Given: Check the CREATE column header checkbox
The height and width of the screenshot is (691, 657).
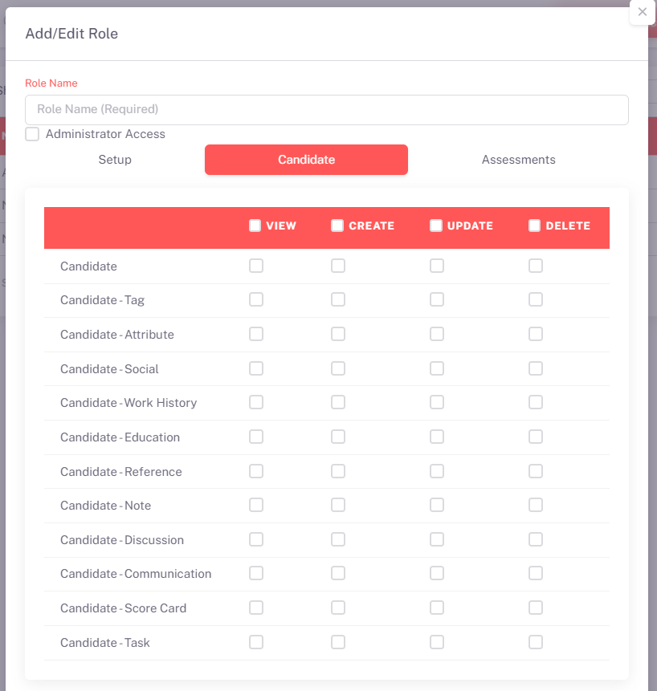Looking at the screenshot, I should [337, 226].
